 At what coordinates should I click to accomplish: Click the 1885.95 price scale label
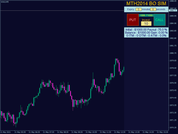173,16
